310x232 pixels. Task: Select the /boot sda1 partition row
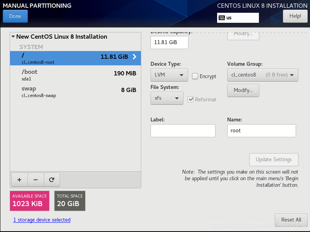[x=75, y=75]
